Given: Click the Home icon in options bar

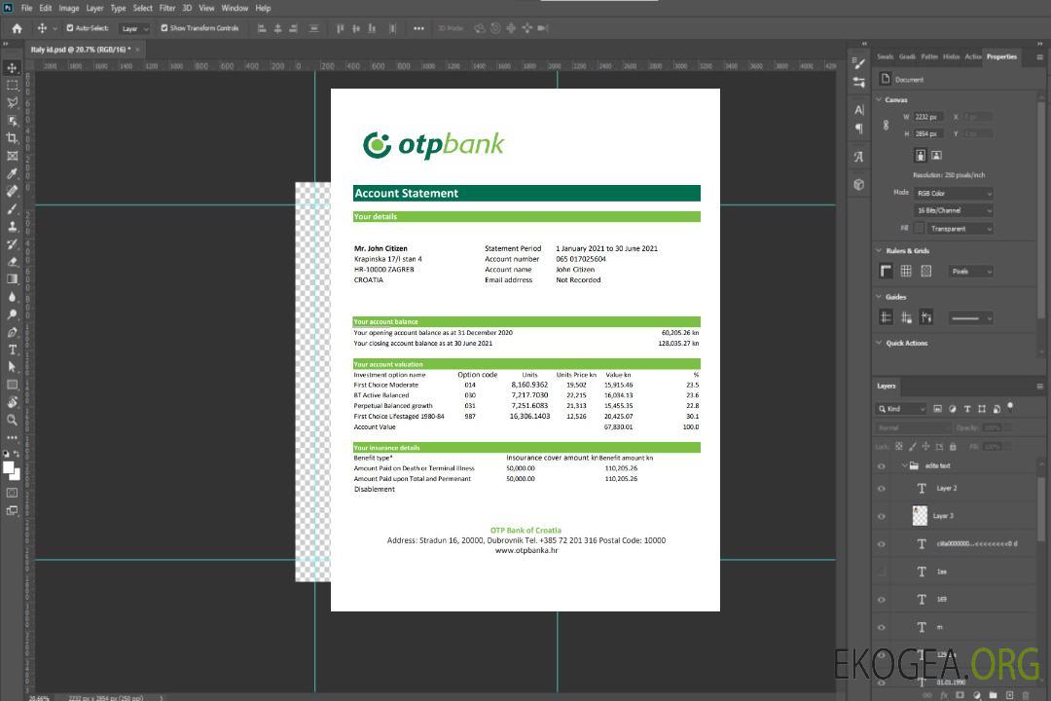Looking at the screenshot, I should tap(17, 28).
